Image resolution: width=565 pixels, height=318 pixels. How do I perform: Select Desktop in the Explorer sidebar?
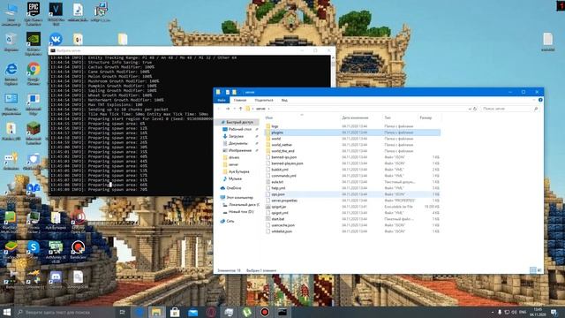[x=240, y=129]
